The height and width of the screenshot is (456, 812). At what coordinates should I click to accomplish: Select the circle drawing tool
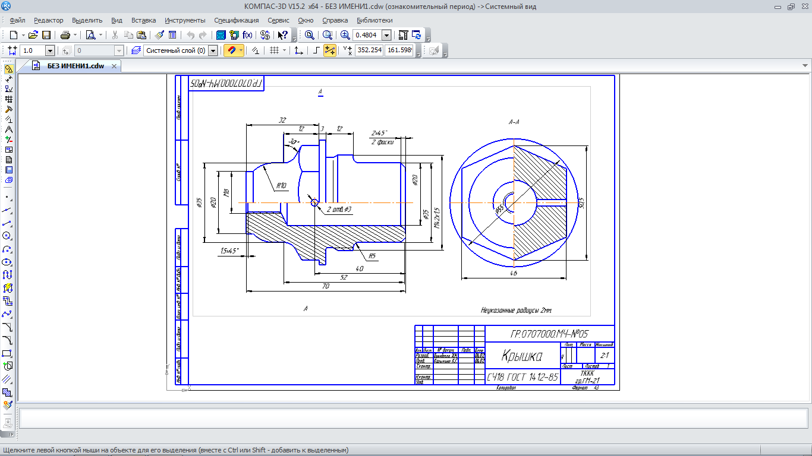tap(7, 236)
